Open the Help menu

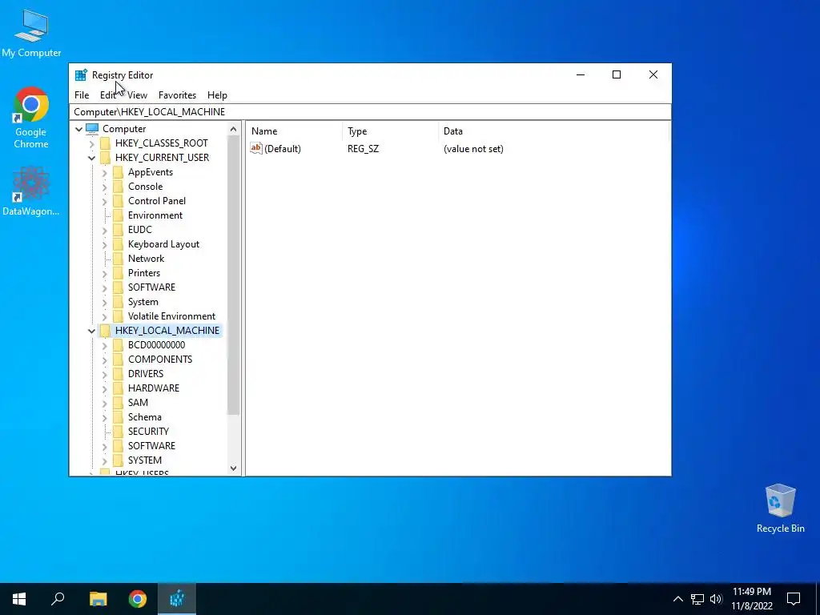coord(217,95)
